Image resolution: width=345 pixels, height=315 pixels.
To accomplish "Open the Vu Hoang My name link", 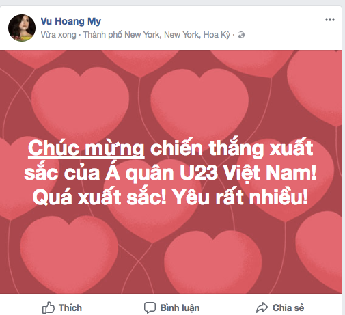I will (x=71, y=21).
